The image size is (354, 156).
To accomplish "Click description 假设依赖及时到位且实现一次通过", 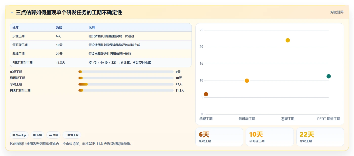I will click(x=111, y=36).
